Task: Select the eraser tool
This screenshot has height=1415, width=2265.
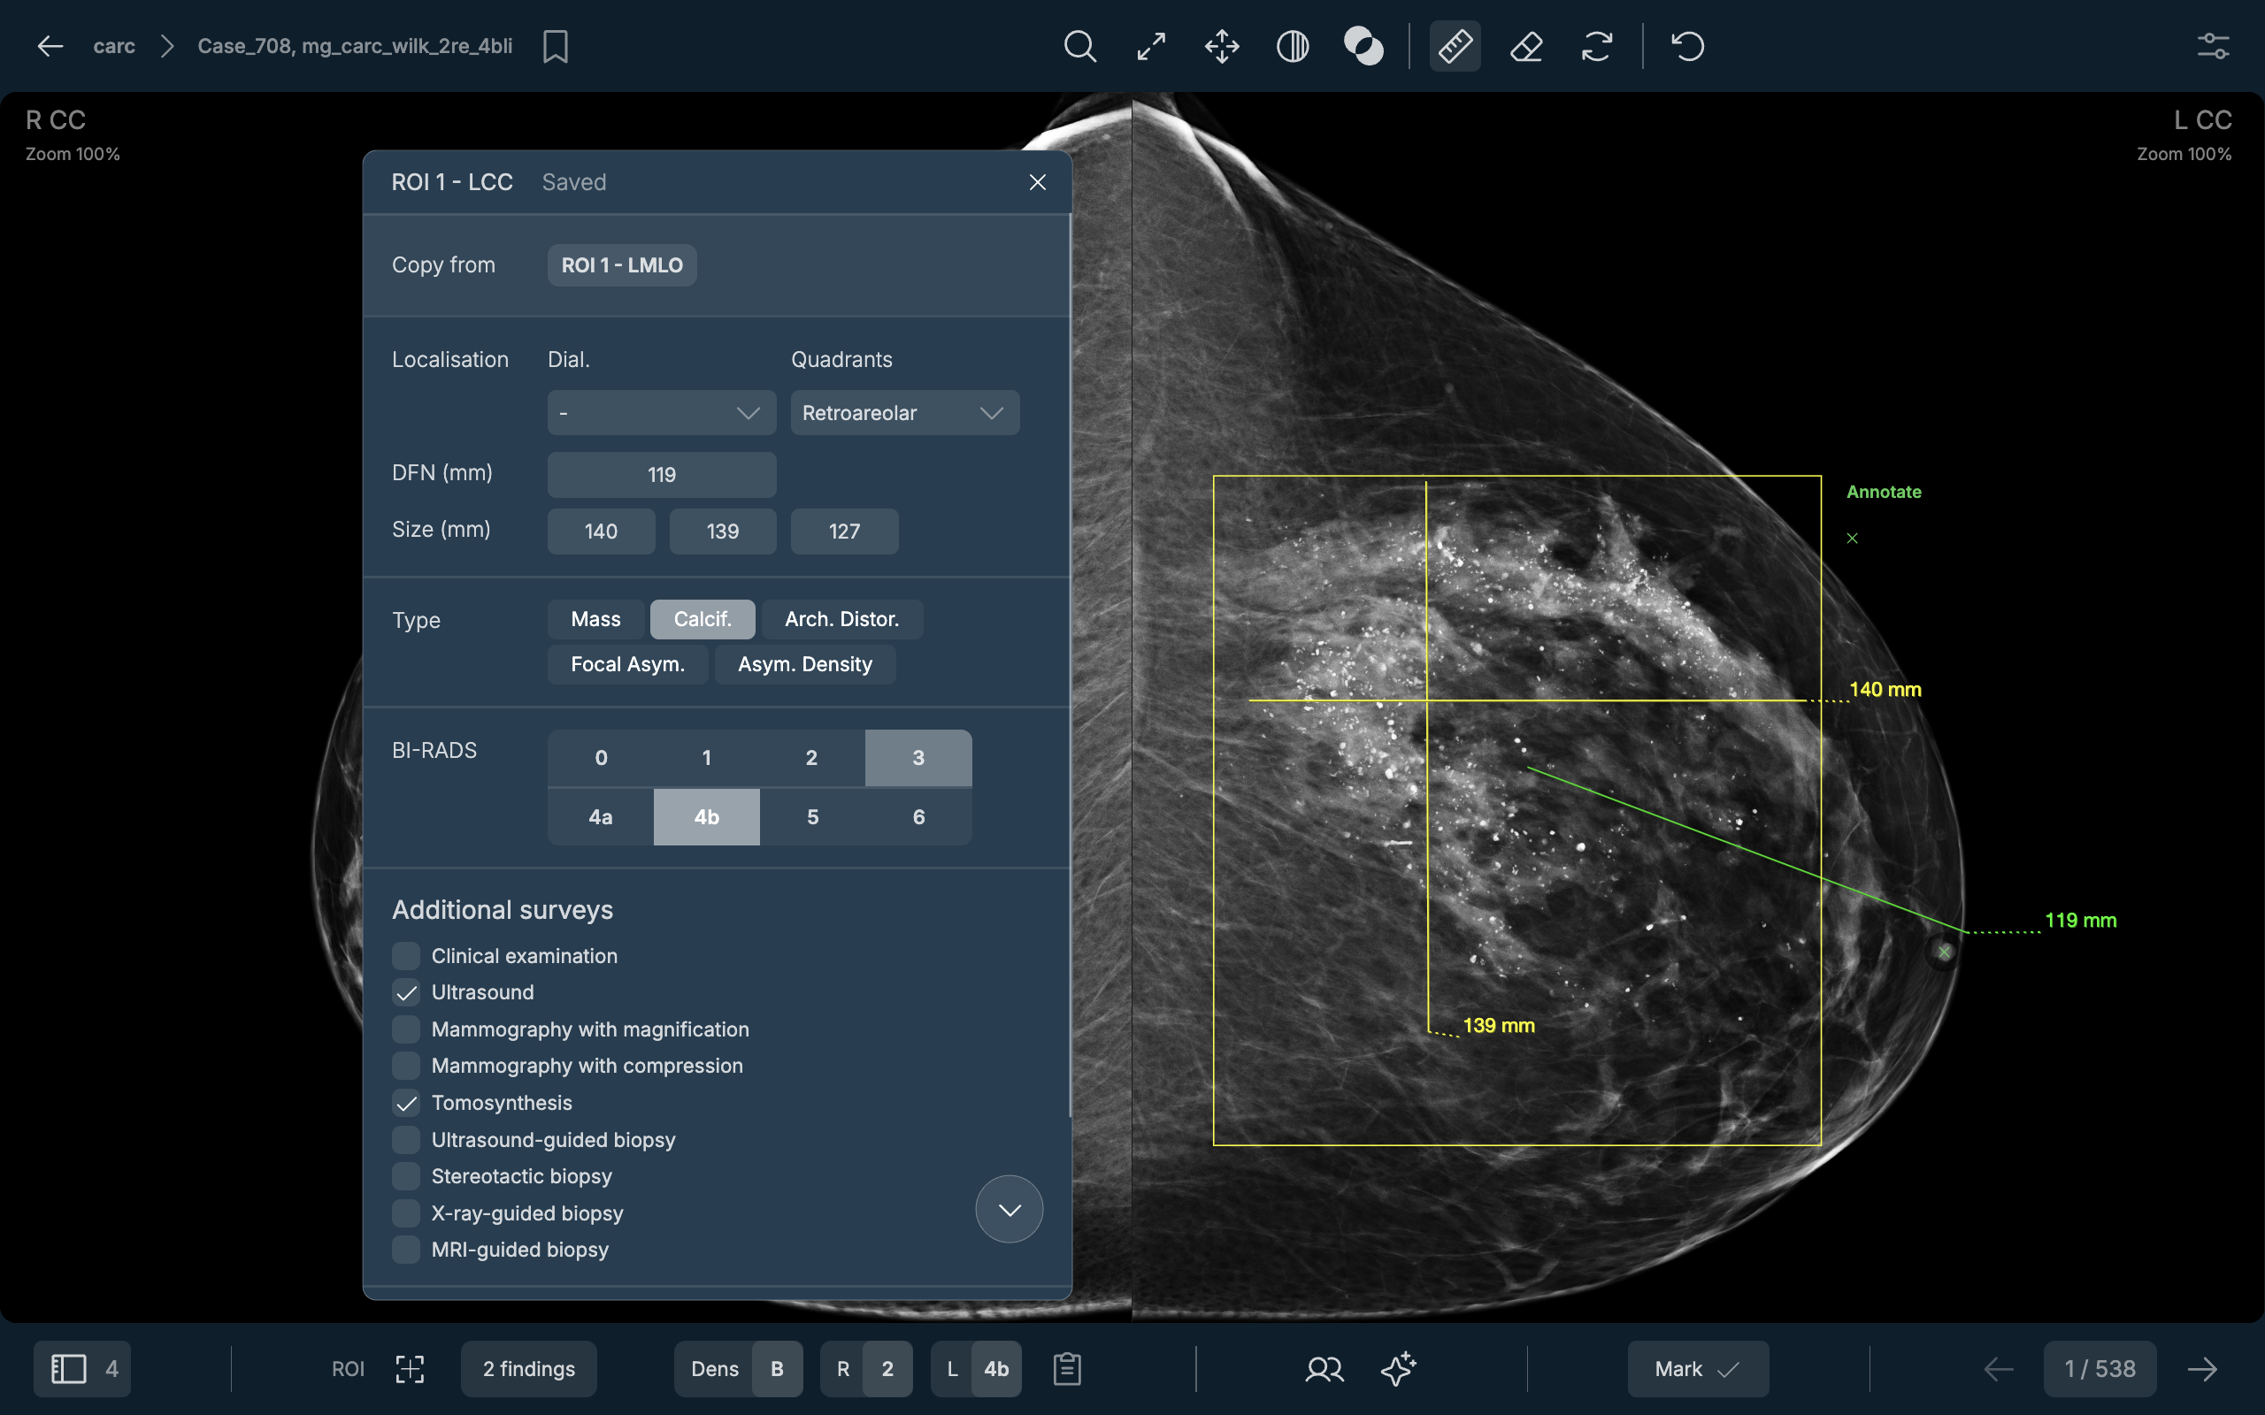Action: (x=1525, y=46)
